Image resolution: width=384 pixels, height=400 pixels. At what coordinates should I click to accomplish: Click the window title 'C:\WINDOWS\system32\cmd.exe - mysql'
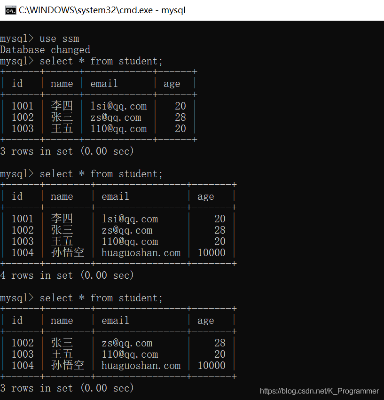(102, 10)
